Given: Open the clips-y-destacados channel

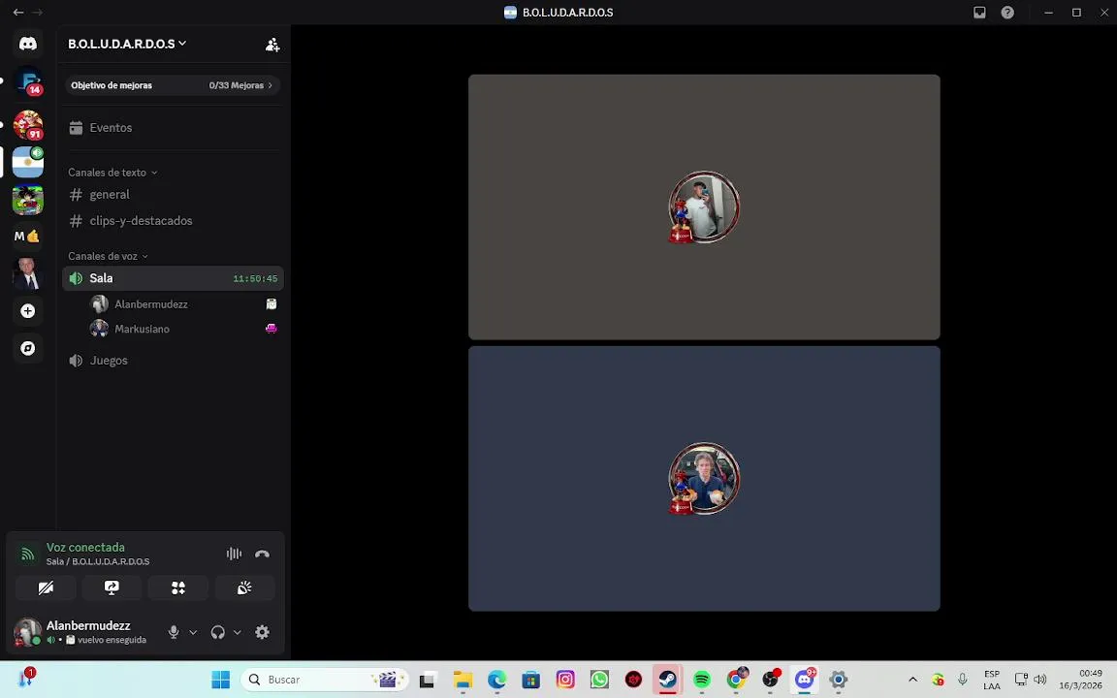Looking at the screenshot, I should point(174,221).
